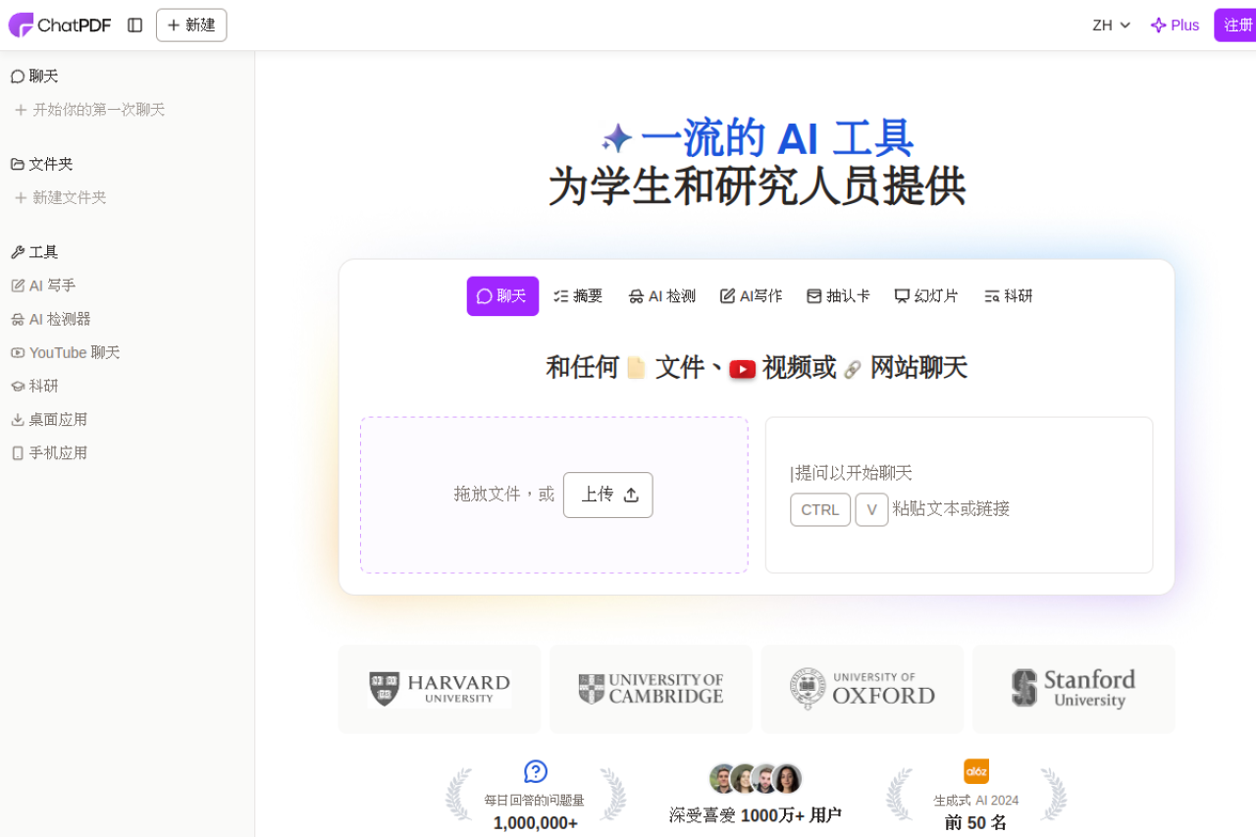Open the ZH language dropdown
The height and width of the screenshot is (837, 1256).
pos(1112,26)
